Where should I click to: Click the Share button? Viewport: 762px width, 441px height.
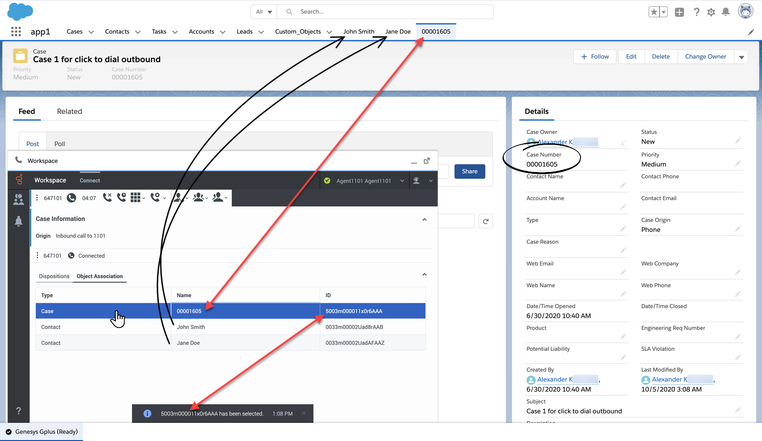(469, 171)
